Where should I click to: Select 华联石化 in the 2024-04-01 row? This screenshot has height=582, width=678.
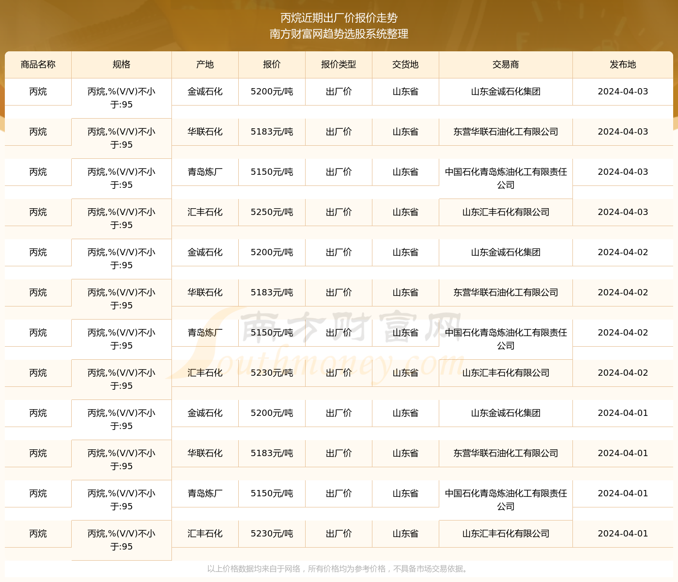tap(205, 453)
